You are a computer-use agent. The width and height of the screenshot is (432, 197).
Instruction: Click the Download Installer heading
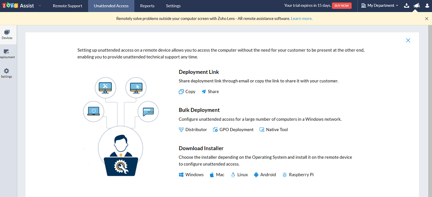click(201, 148)
